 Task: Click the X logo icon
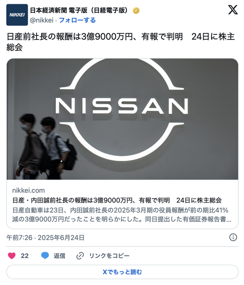pyautogui.click(x=233, y=10)
